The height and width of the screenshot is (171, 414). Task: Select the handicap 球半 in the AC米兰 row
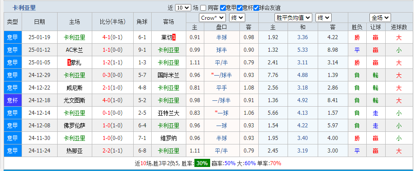click(x=221, y=50)
